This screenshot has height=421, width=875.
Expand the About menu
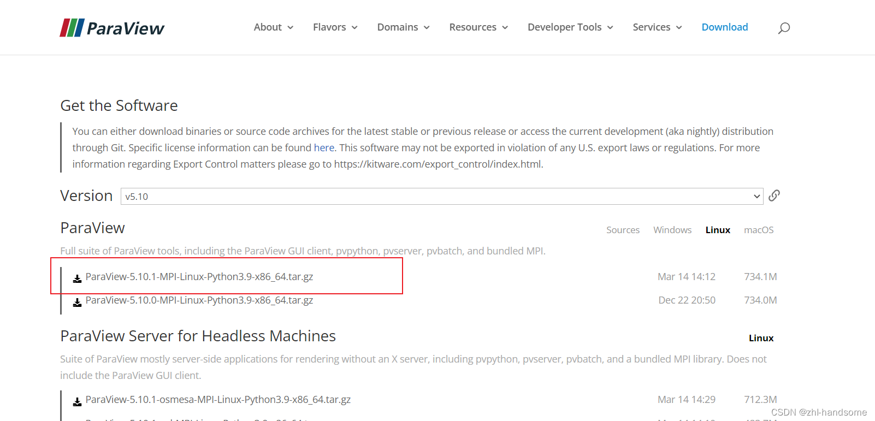(x=274, y=27)
